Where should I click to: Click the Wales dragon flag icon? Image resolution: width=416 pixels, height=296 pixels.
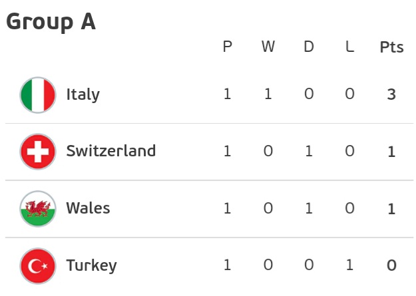(x=38, y=209)
